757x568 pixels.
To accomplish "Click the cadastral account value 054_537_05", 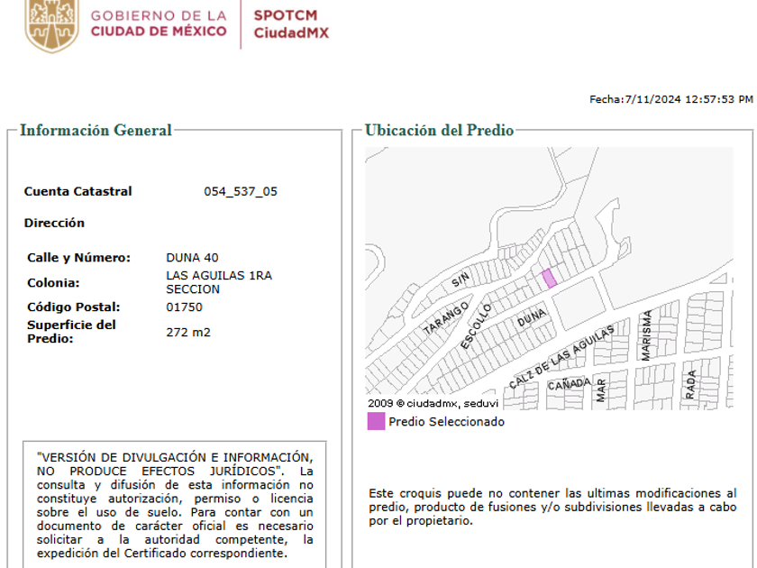I will [241, 191].
